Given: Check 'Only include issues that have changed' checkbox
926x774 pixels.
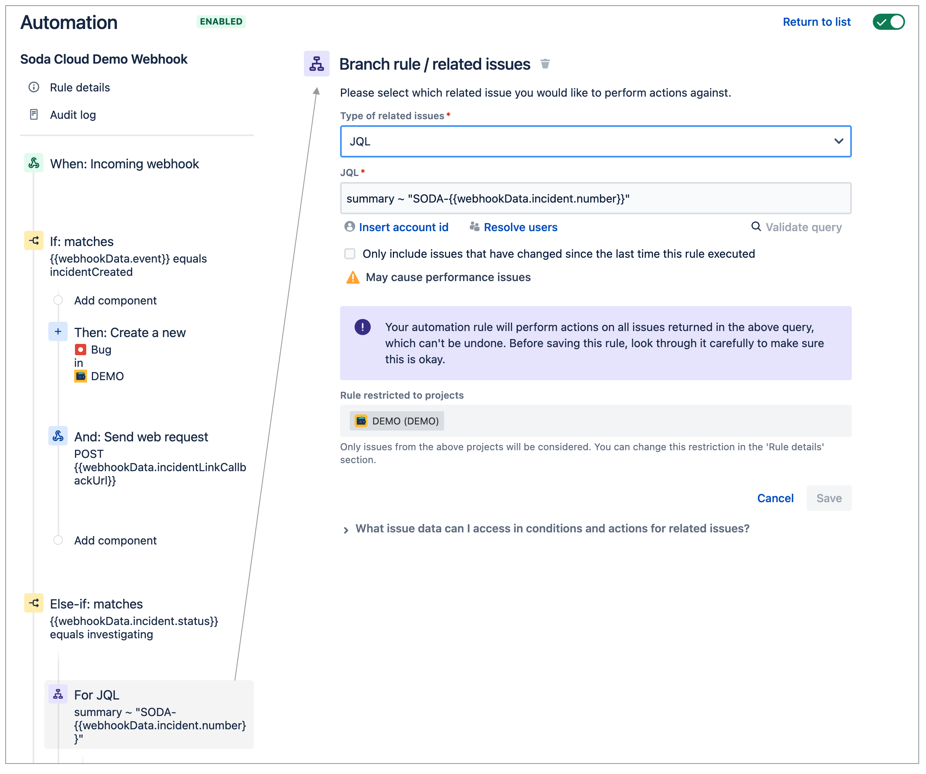Looking at the screenshot, I should point(350,254).
